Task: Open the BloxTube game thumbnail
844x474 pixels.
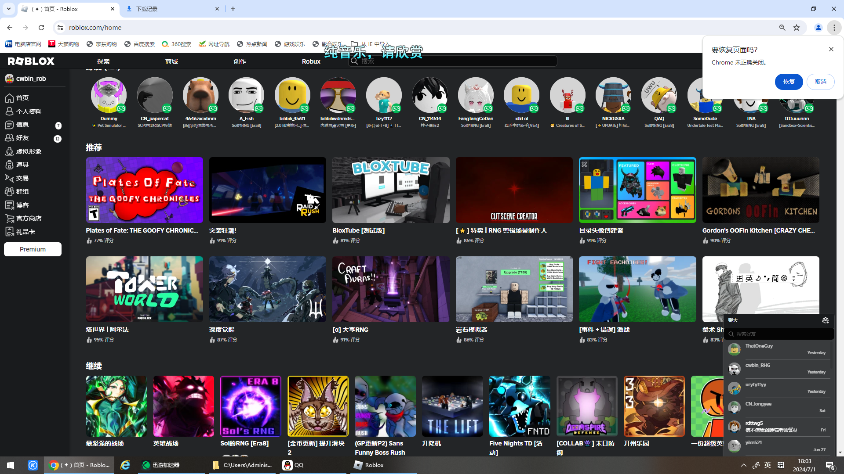Action: tap(391, 190)
